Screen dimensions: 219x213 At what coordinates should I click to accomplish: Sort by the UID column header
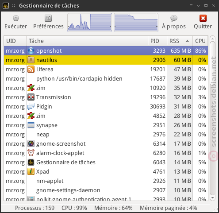[15, 41]
